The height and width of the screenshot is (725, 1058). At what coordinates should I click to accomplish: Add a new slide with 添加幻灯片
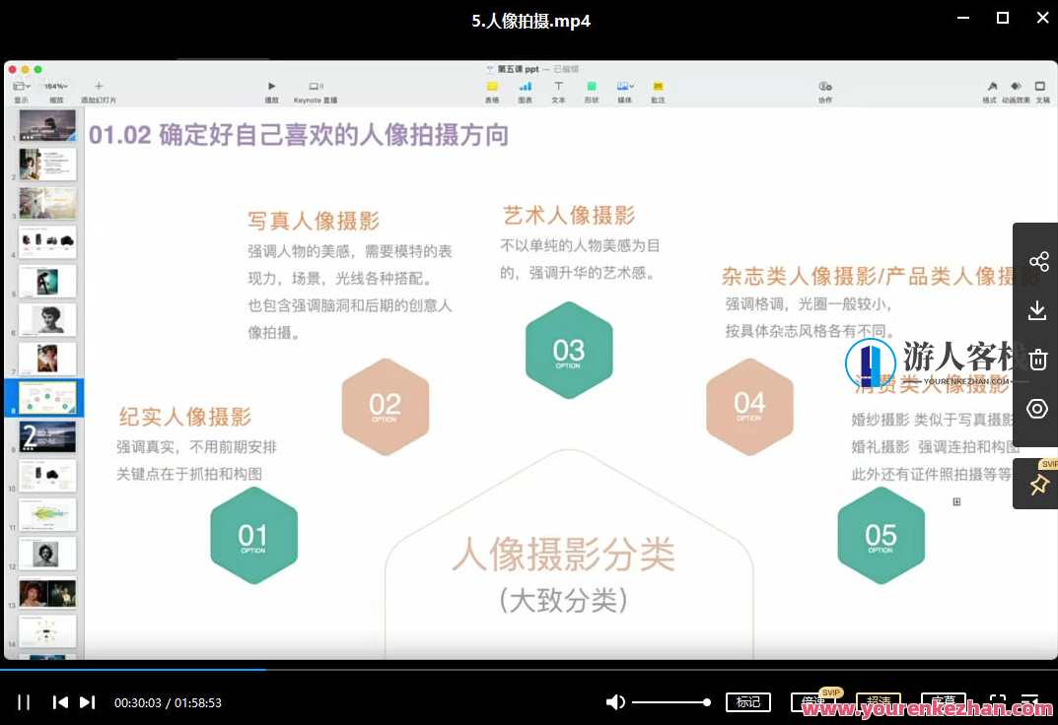pyautogui.click(x=99, y=85)
